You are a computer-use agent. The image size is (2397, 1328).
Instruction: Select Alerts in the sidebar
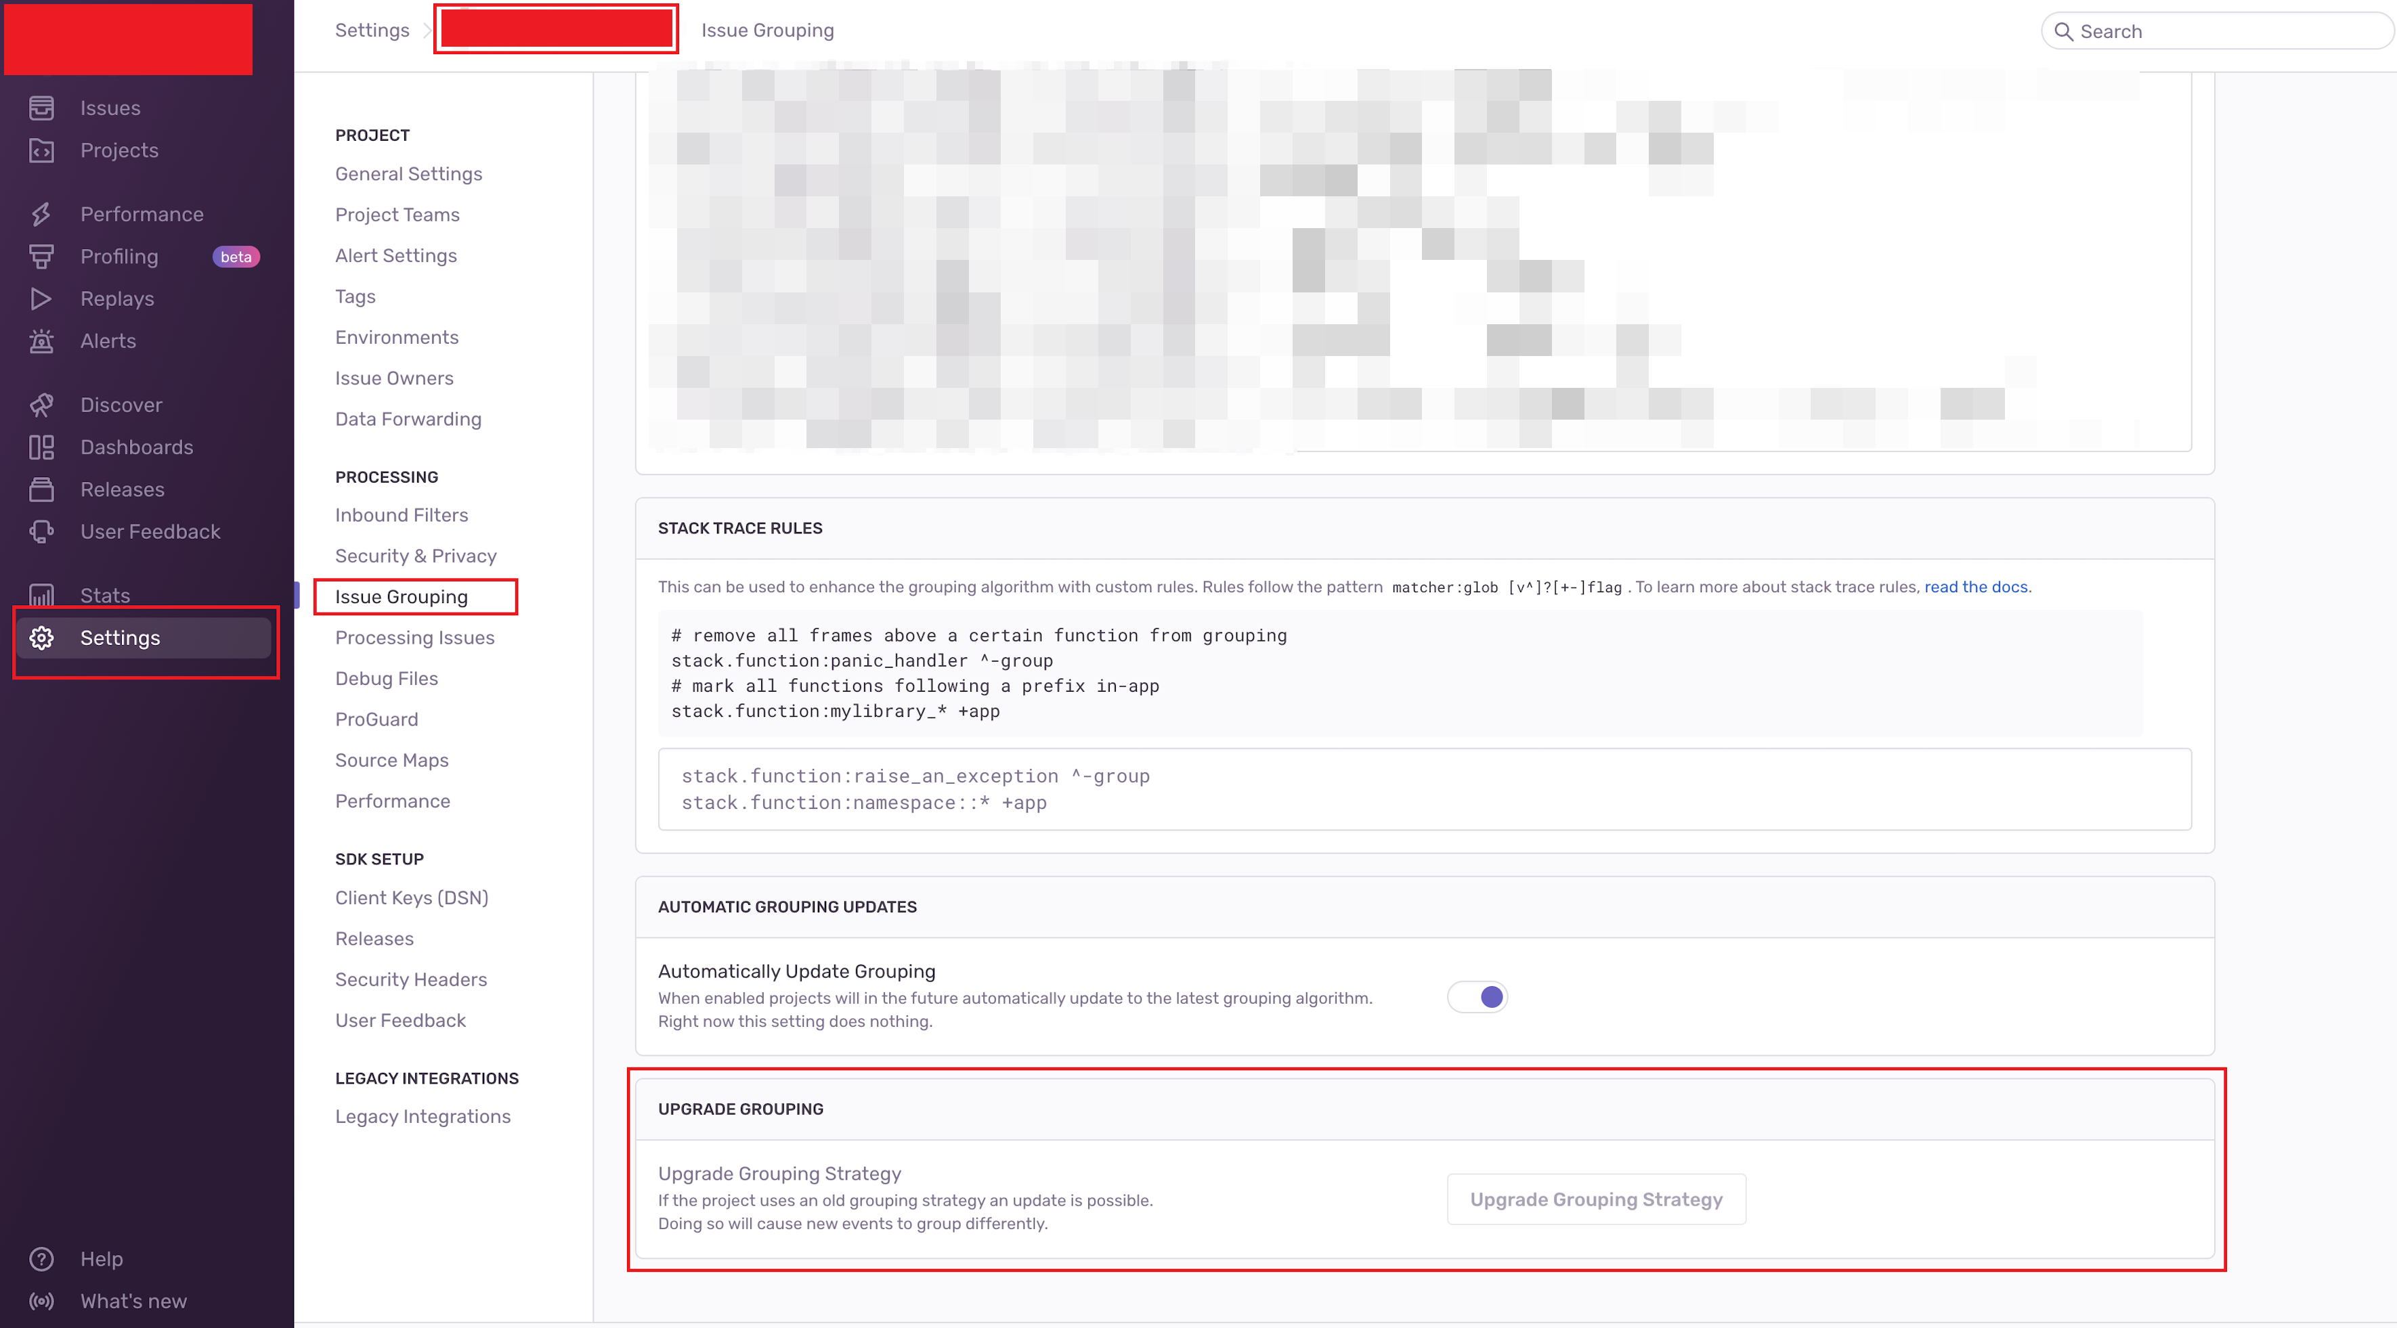click(108, 340)
